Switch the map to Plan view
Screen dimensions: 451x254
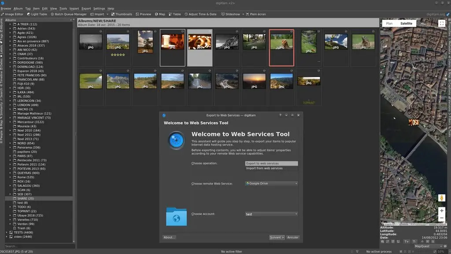389,23
